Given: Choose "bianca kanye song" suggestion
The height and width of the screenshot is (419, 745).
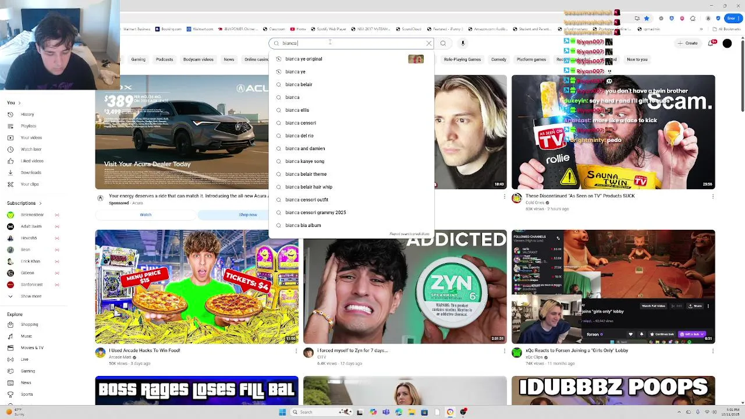Looking at the screenshot, I should 352,161.
